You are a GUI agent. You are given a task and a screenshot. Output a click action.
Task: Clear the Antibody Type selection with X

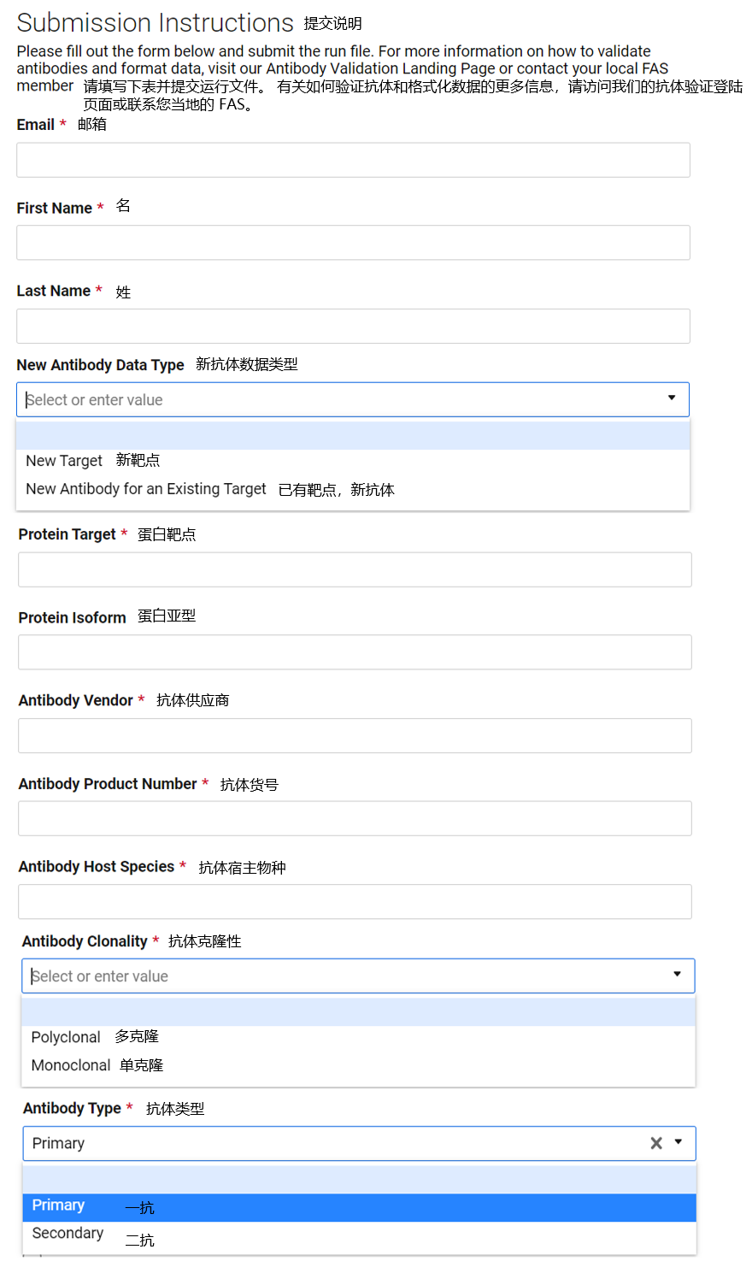(656, 1143)
